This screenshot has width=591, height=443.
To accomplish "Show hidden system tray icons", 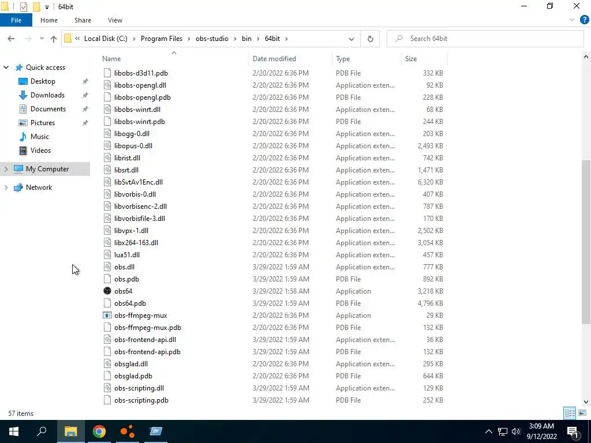I will (x=488, y=431).
